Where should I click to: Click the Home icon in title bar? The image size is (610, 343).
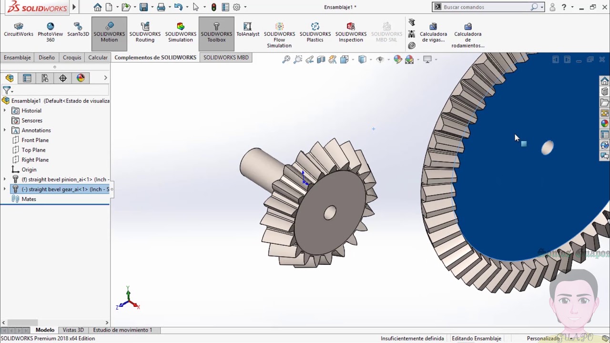[x=98, y=7]
